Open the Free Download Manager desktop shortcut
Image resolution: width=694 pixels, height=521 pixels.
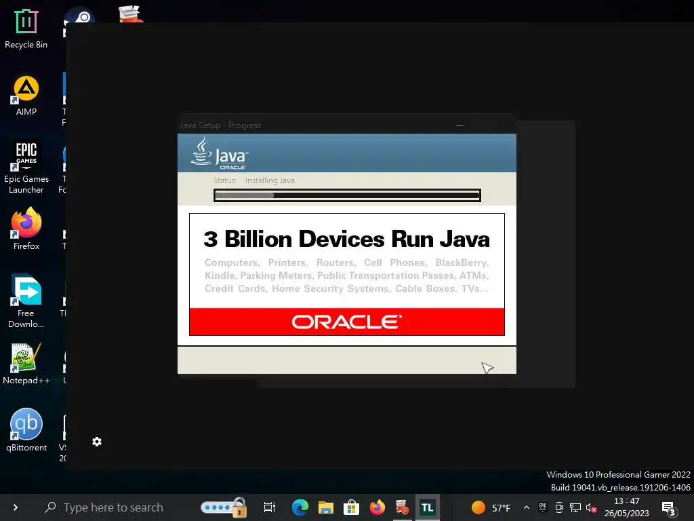26,301
